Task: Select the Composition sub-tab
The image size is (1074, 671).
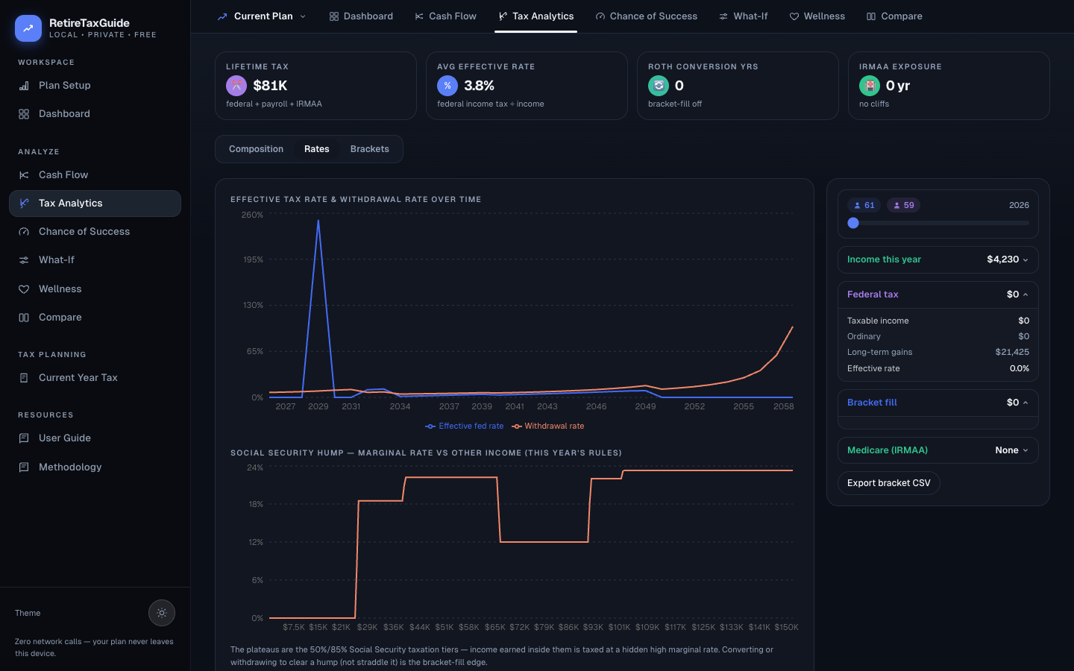Action: [x=256, y=149]
